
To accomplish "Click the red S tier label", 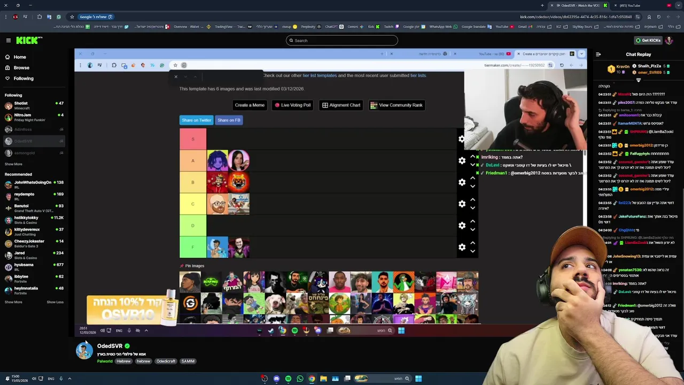I will [193, 139].
